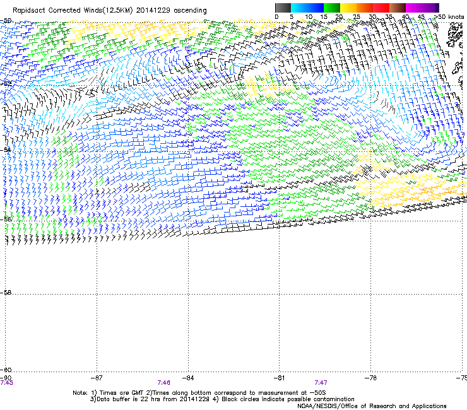Screen dimensions: 467x410
Task: Click the purple "7:47" time marker
Action: coord(321,383)
